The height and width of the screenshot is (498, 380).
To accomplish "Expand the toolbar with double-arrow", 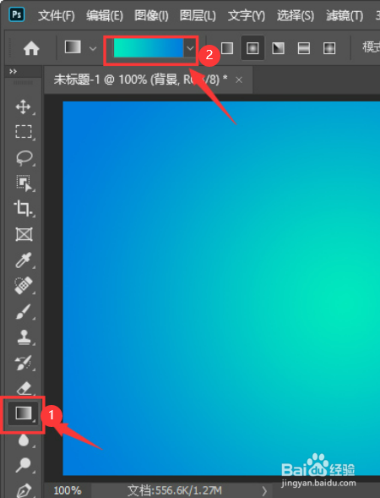I will (13, 72).
